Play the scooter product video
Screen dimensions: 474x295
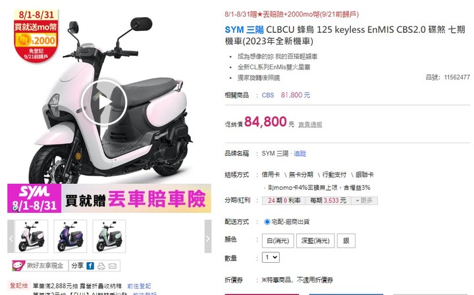(104, 102)
